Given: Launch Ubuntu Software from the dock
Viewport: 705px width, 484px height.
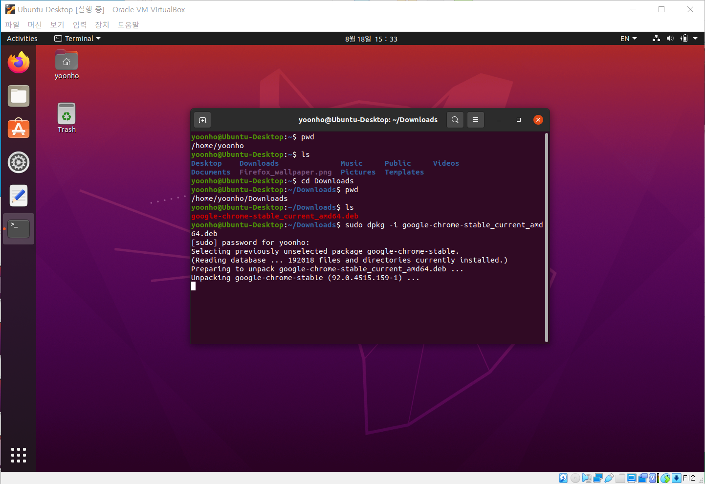Looking at the screenshot, I should pos(19,129).
